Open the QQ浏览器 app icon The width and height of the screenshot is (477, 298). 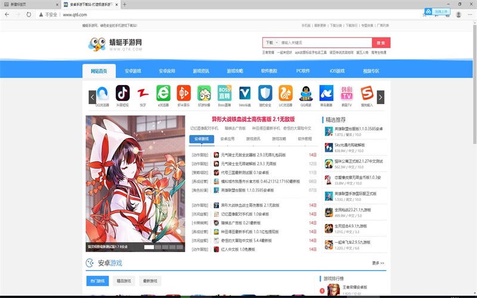point(103,93)
